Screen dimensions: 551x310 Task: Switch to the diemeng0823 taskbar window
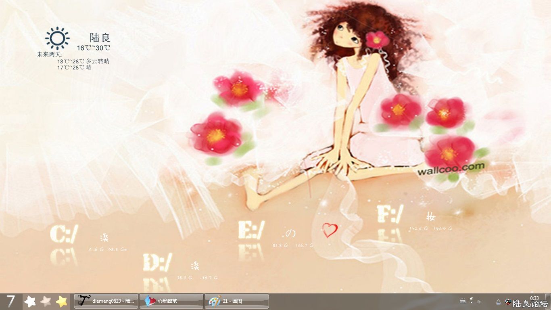106,301
